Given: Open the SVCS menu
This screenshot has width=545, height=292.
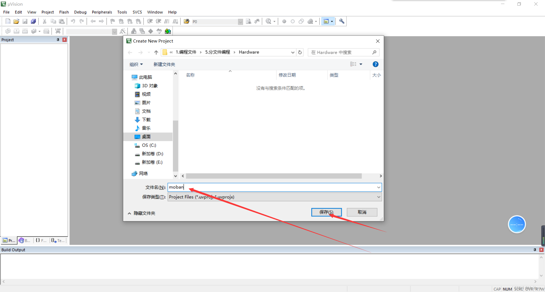Looking at the screenshot, I should pos(137,12).
